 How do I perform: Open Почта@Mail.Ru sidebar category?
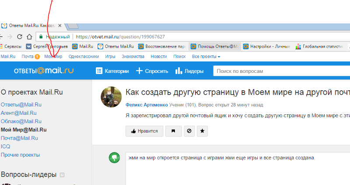(19, 138)
